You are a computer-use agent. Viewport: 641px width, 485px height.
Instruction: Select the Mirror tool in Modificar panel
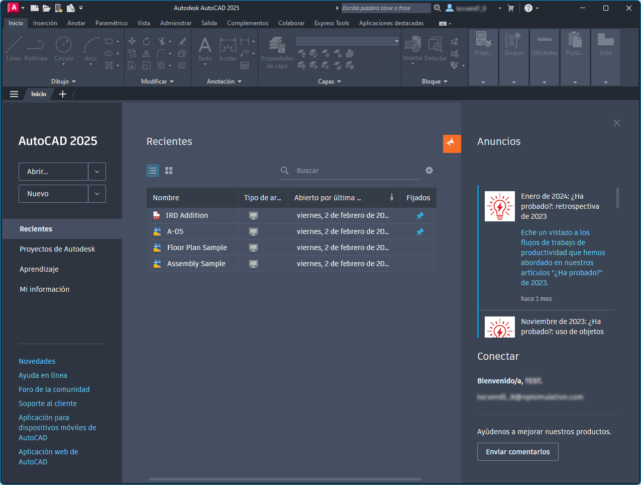(x=147, y=53)
